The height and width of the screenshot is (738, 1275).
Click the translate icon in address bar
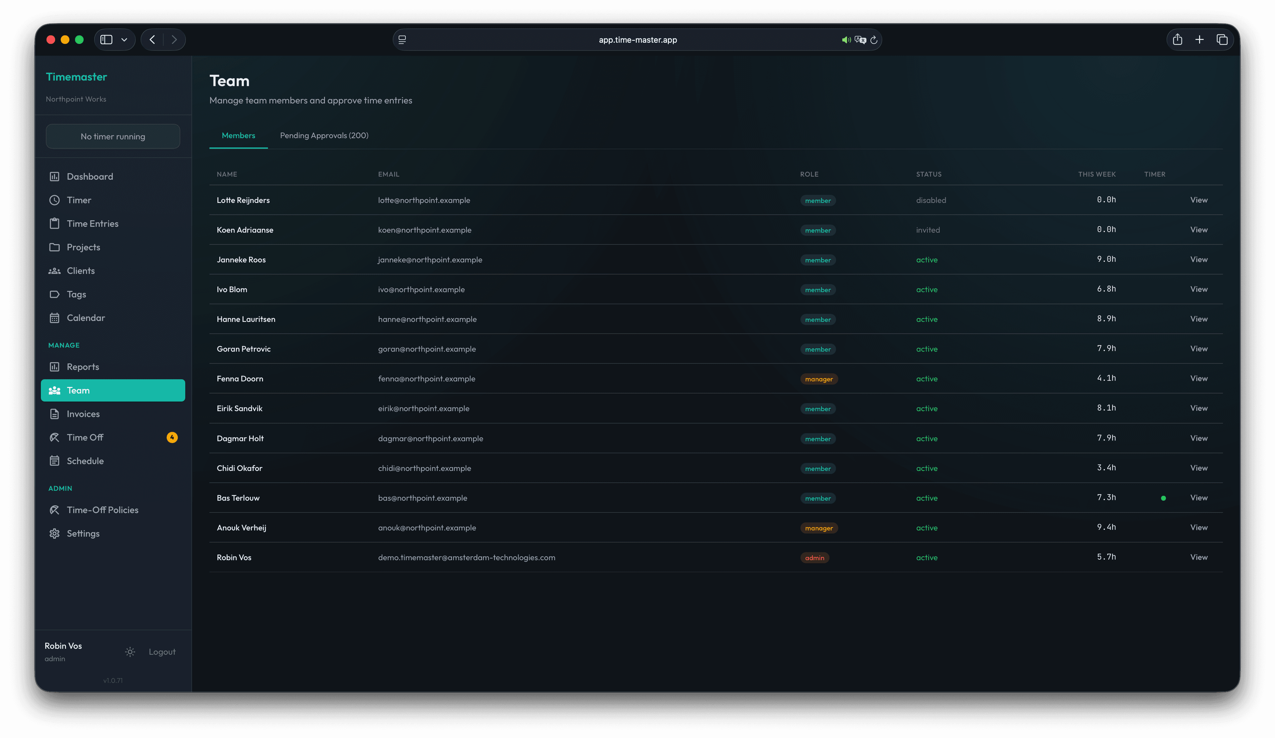click(x=860, y=40)
